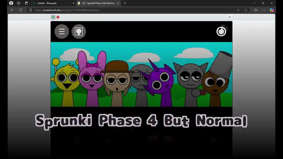Select the pink bunny character with bow
The image size is (283, 159).
coord(92,79)
